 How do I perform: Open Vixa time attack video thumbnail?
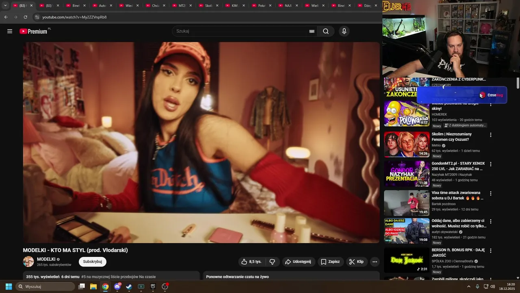(x=407, y=203)
